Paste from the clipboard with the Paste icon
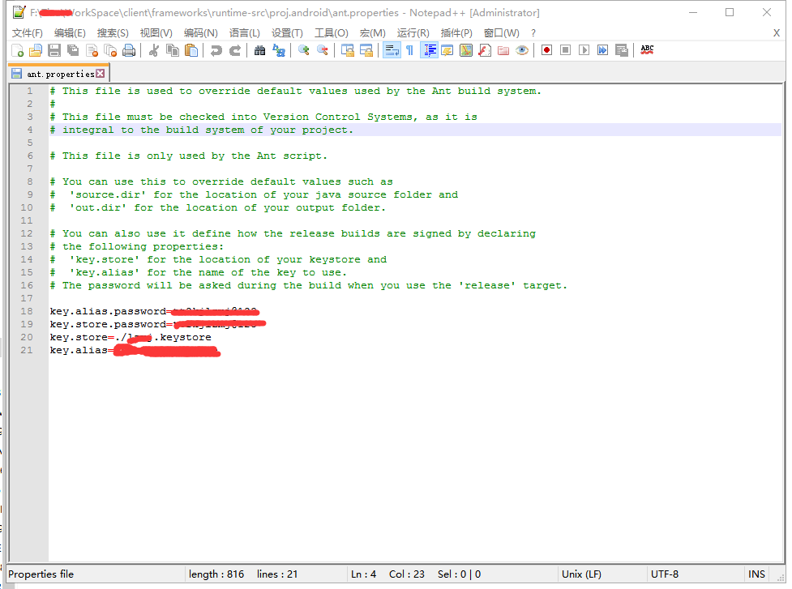 [x=191, y=50]
